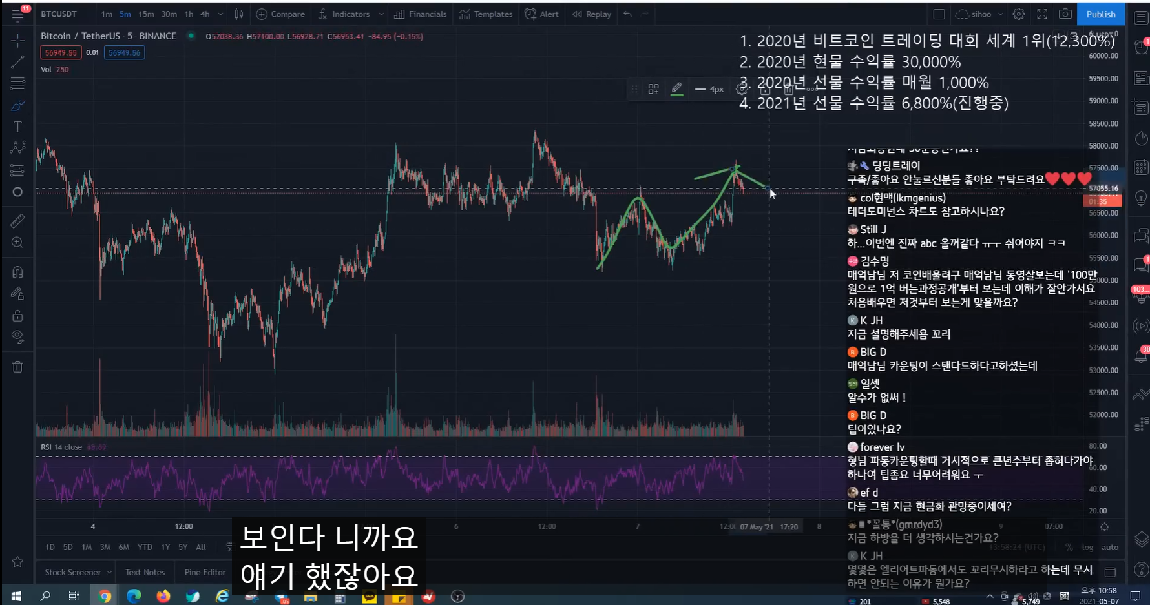The image size is (1150, 605).
Task: Open the Text Notes tab
Action: tap(145, 572)
